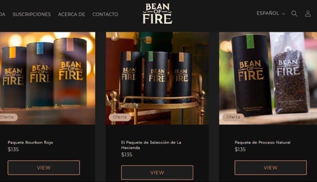
Task: Click View under Selección de La Hacienda
Action: (157, 173)
